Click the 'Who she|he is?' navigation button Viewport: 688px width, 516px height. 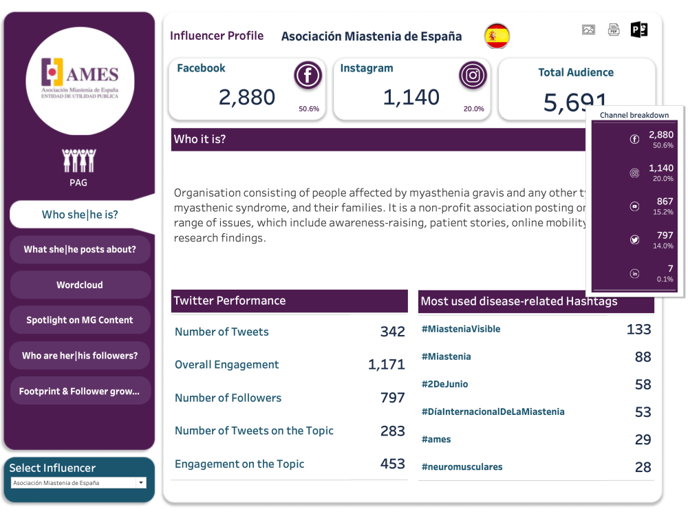80,214
